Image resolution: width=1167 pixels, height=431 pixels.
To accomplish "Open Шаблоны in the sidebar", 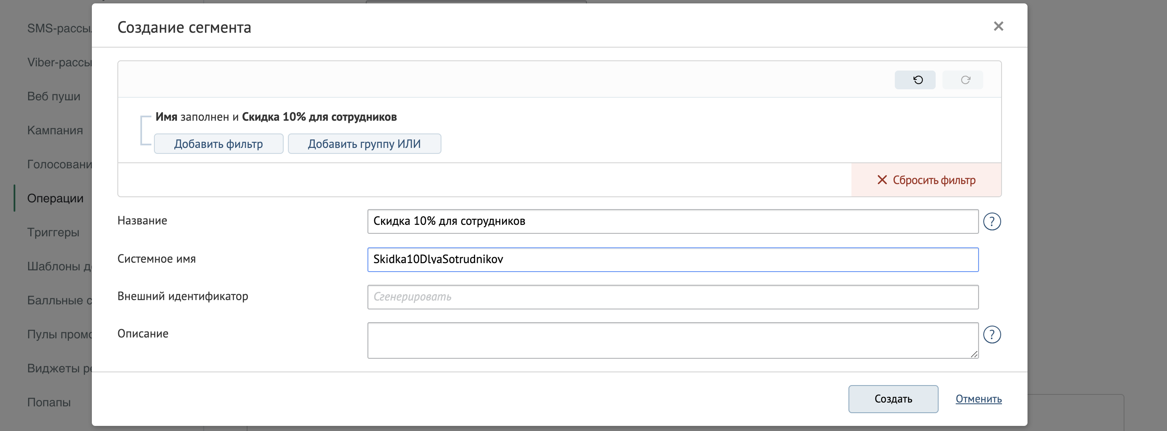I will (x=60, y=266).
